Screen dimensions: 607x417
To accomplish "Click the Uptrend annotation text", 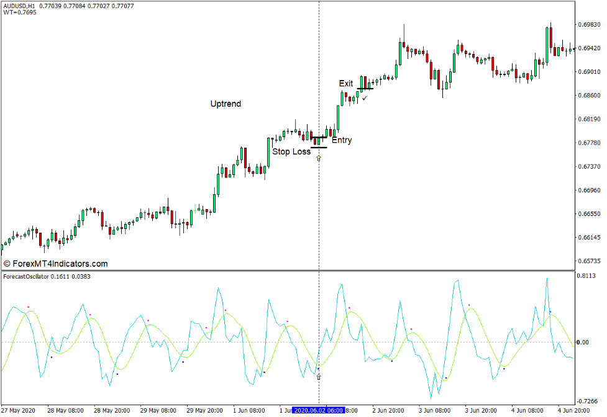I will [225, 104].
